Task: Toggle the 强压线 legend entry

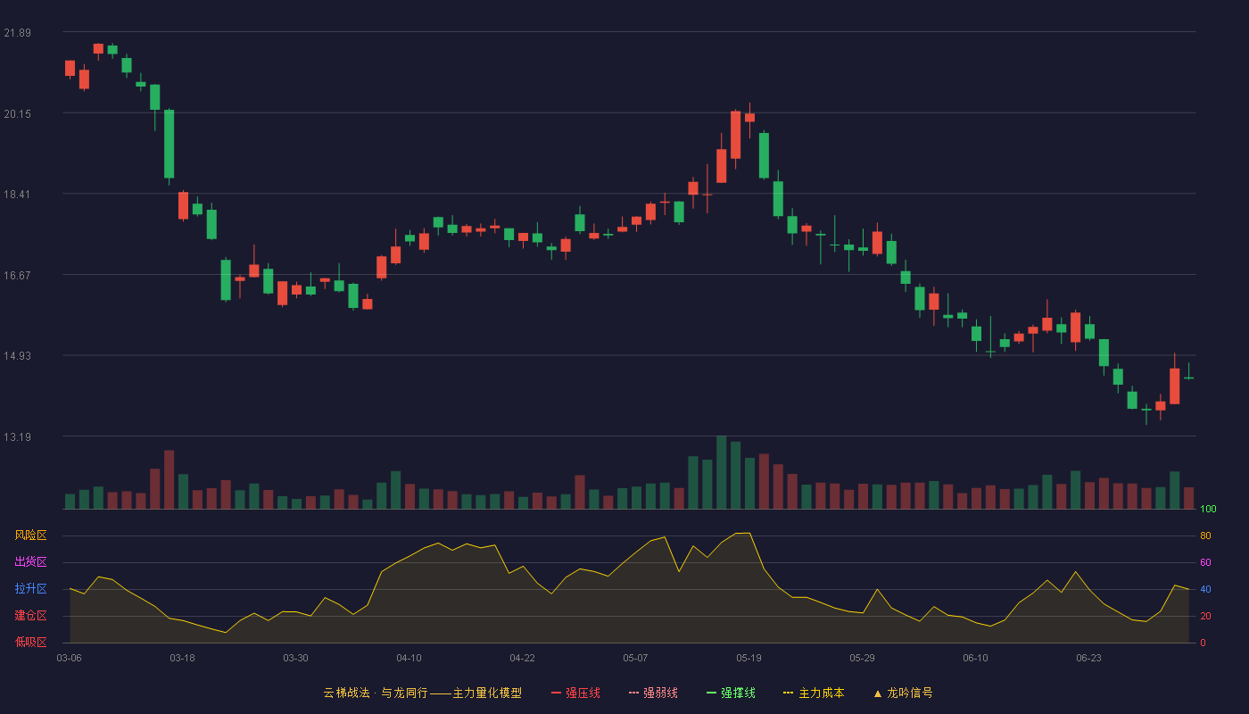Action: pyautogui.click(x=575, y=693)
